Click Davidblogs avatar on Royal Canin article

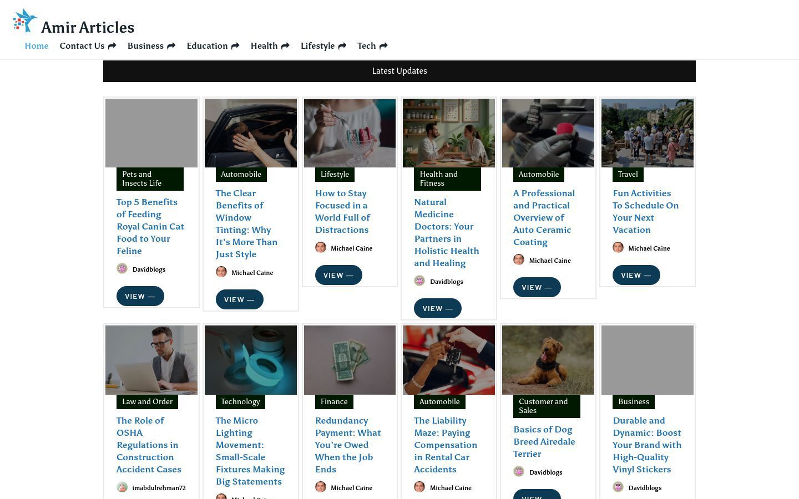click(122, 269)
